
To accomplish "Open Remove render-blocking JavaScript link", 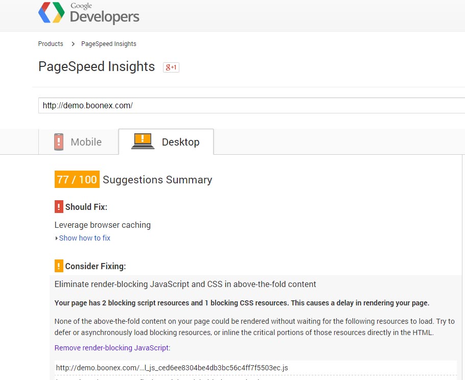I will [112, 348].
